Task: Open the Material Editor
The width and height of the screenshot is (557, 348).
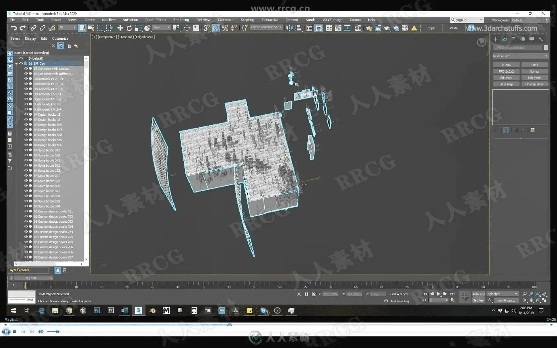Action: (358, 28)
